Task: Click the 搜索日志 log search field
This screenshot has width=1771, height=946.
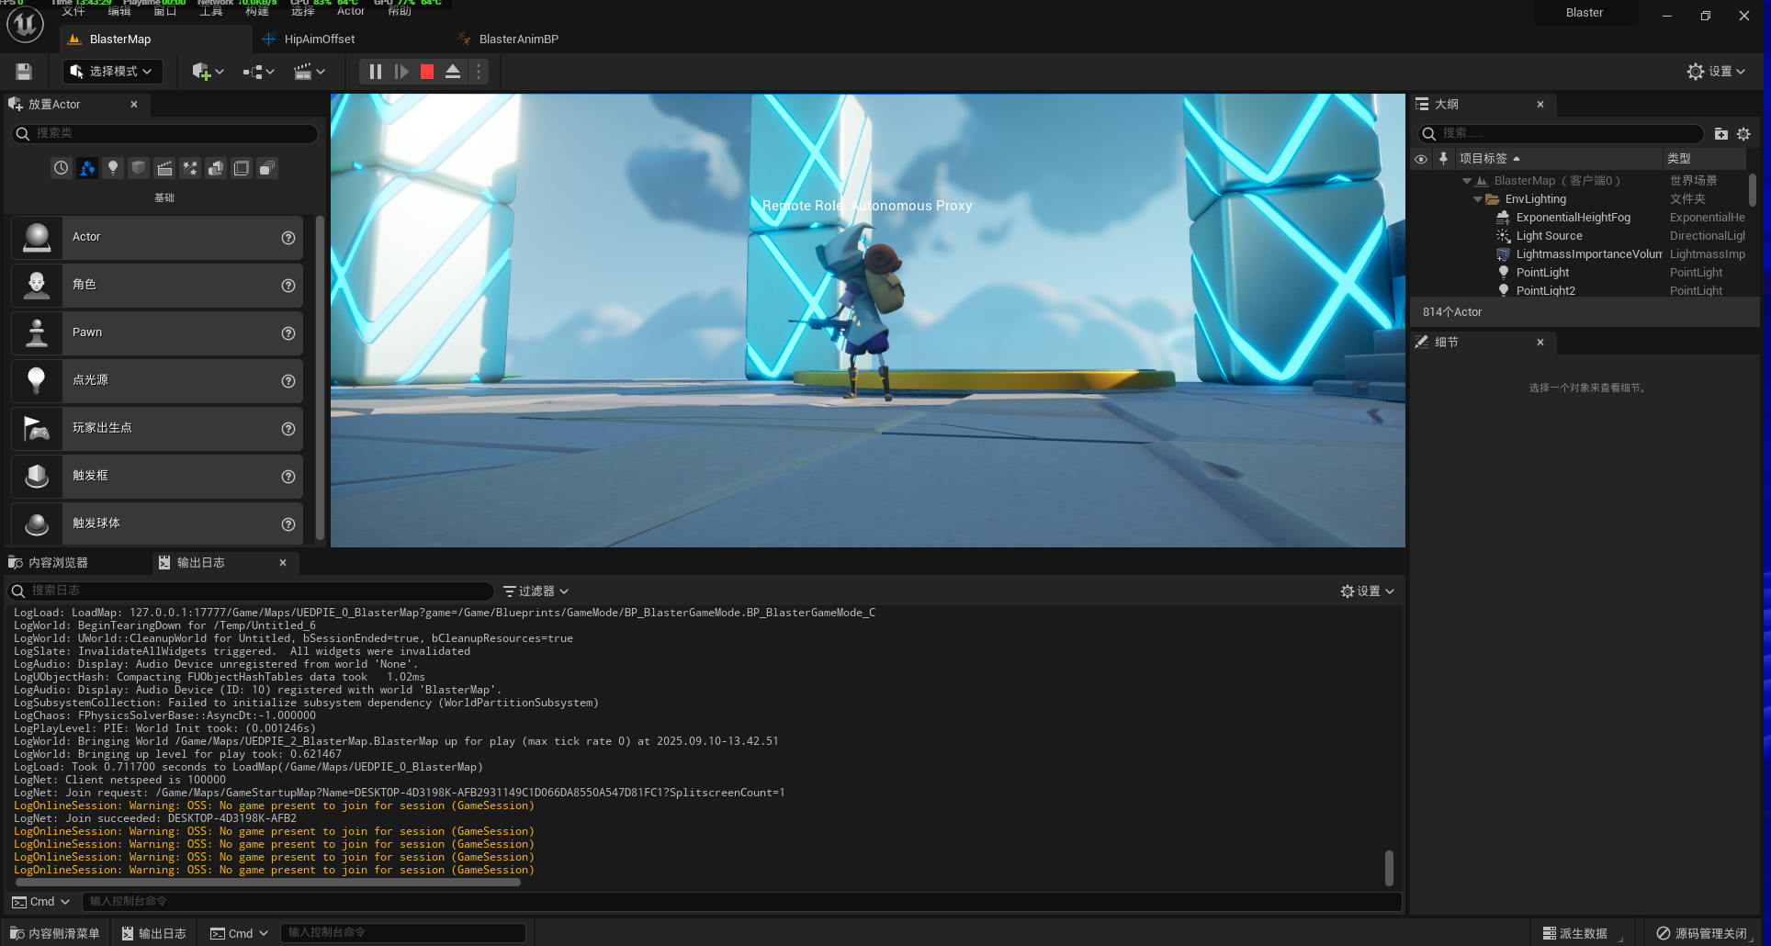Action: pos(250,591)
